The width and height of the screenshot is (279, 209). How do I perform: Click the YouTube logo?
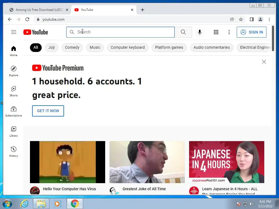coord(36,32)
